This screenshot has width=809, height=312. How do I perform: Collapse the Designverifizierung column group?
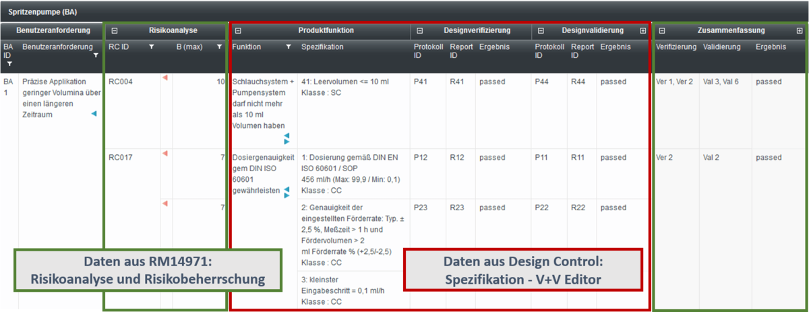(420, 30)
